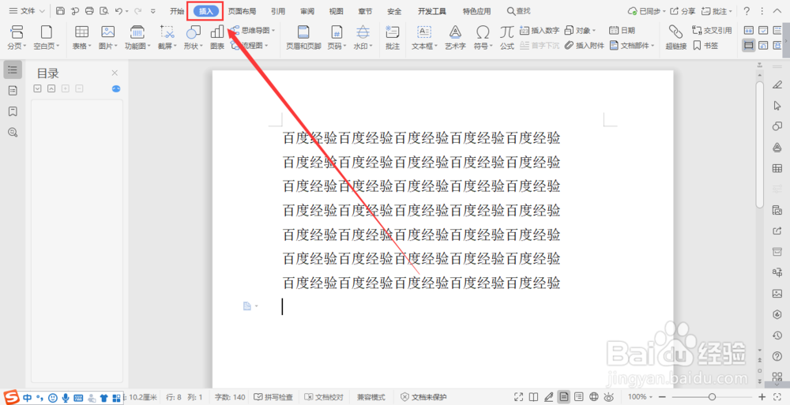This screenshot has height=405, width=790.
Task: Click the 查找 search button
Action: click(519, 10)
